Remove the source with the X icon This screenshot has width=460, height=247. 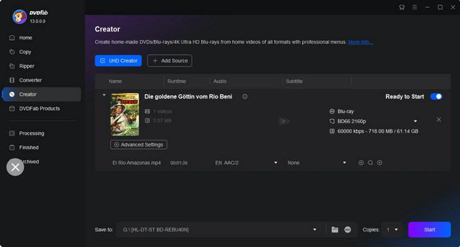(x=438, y=120)
